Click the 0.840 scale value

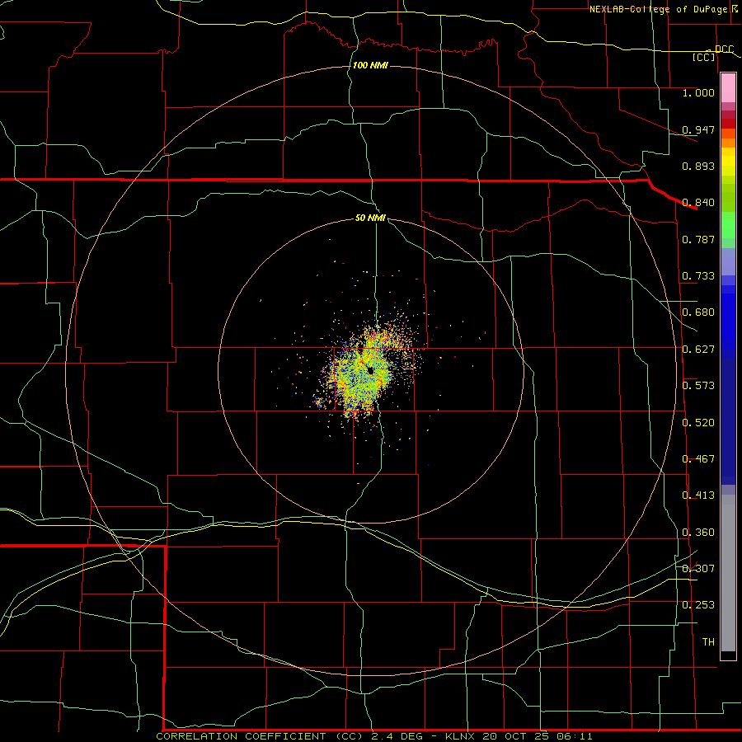tap(698, 203)
